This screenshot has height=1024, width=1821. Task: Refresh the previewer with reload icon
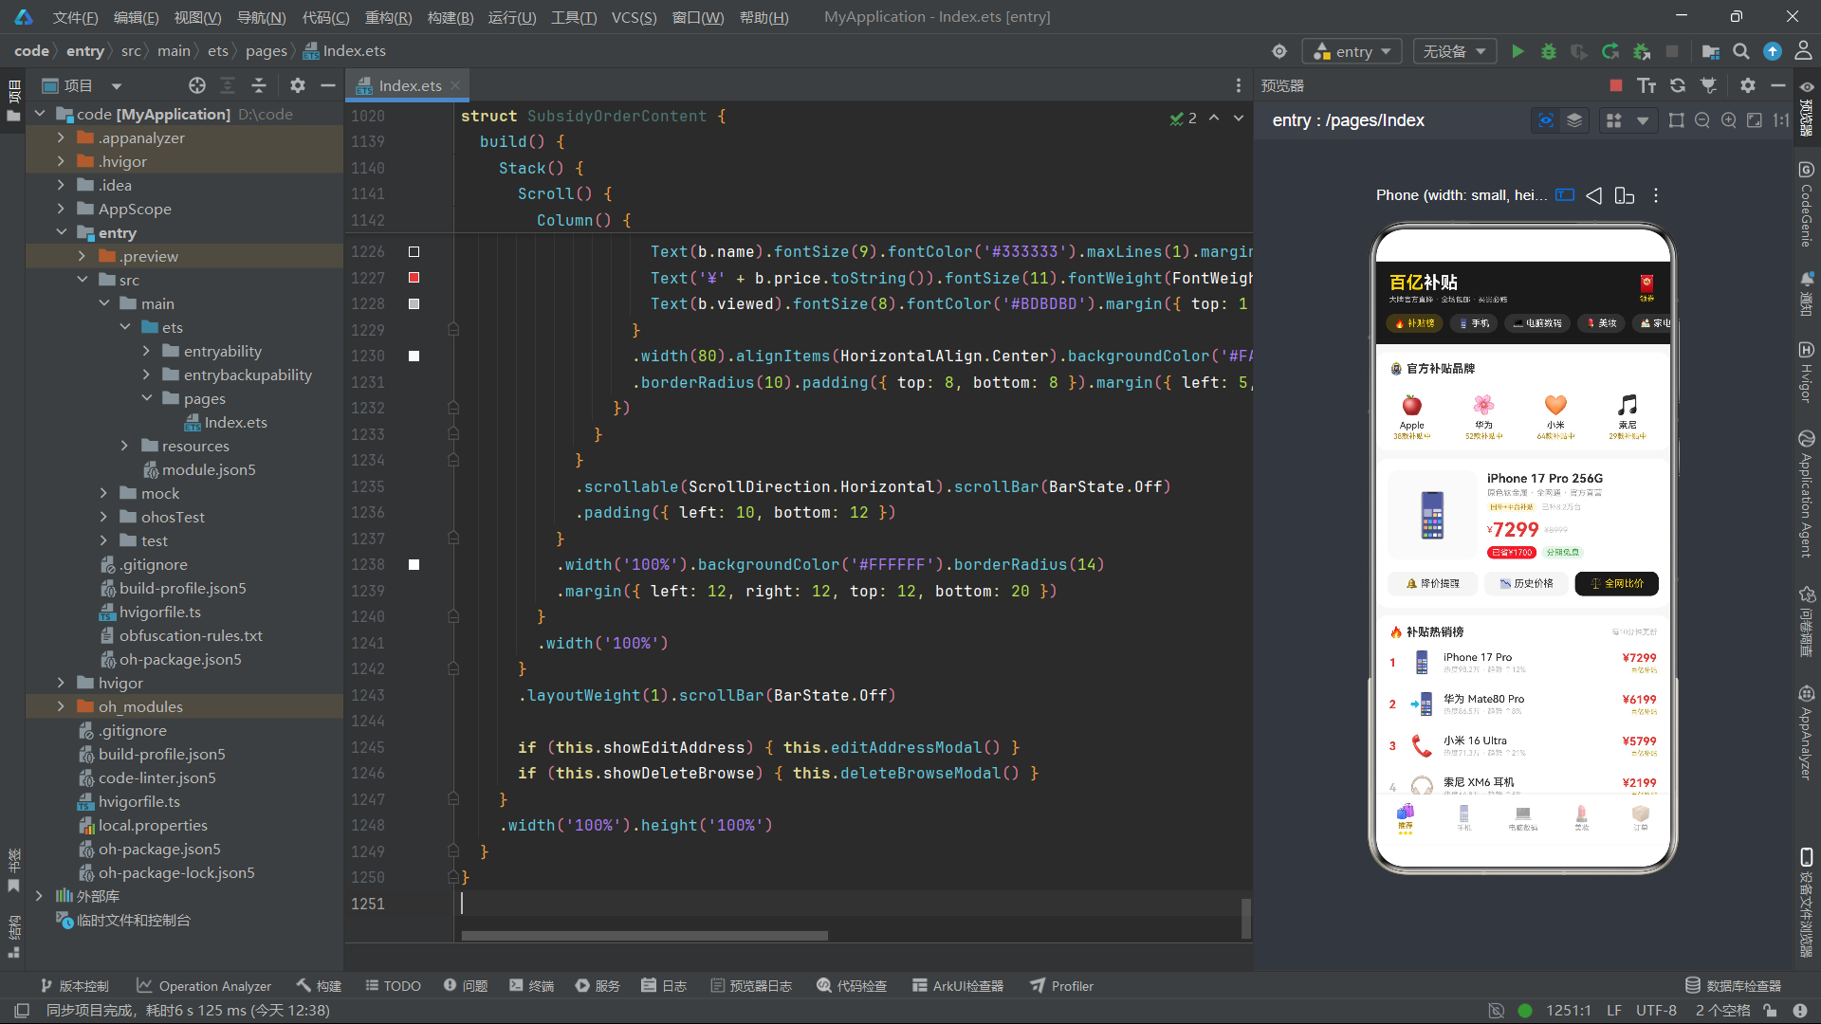click(1678, 85)
